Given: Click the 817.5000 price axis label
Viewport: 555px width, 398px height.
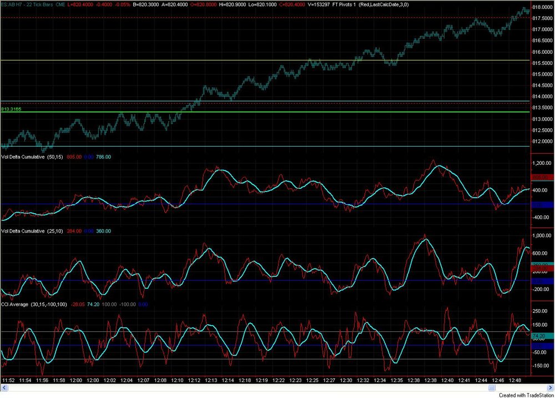Looking at the screenshot, I should click(542, 18).
